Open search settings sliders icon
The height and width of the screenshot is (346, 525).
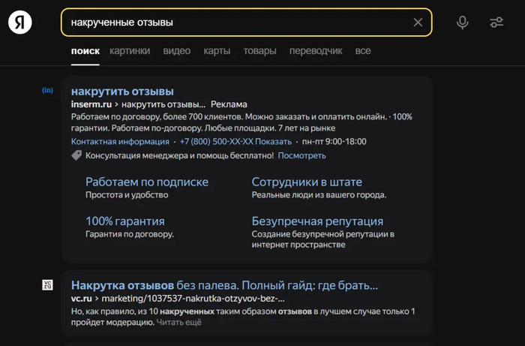click(496, 23)
